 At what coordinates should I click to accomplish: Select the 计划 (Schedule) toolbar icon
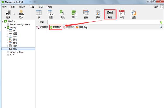point(122,14)
